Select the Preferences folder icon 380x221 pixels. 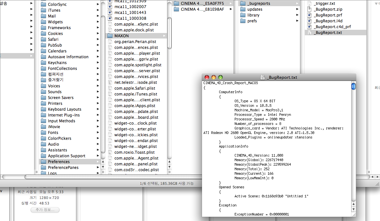[x=44, y=161]
